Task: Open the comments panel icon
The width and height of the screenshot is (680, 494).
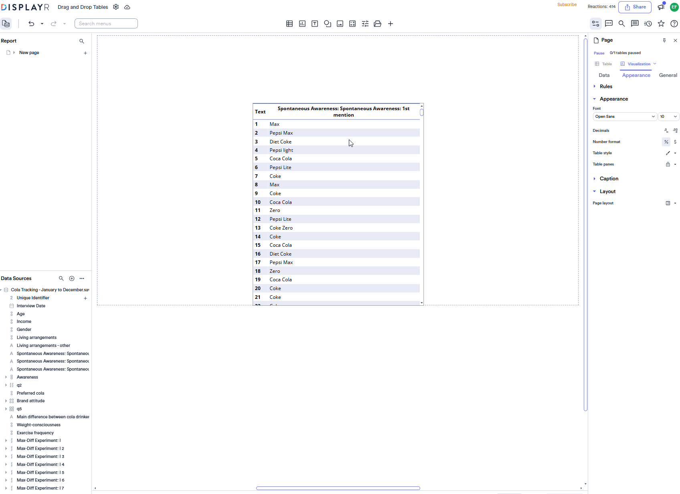Action: point(609,24)
